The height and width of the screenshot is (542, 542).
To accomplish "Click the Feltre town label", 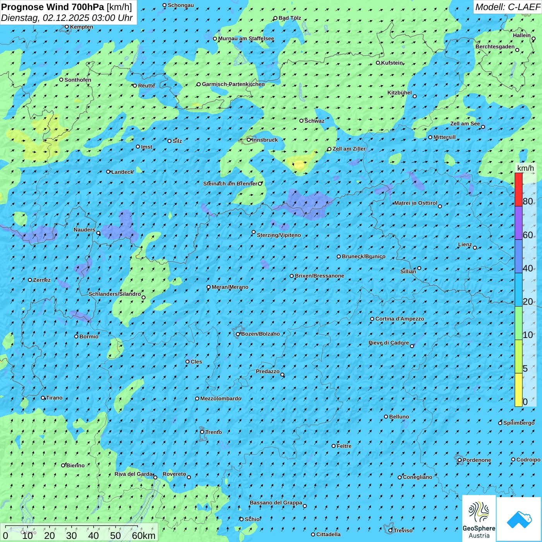I will click(344, 446).
